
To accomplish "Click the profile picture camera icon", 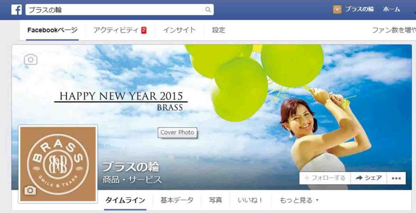I will [x=30, y=190].
